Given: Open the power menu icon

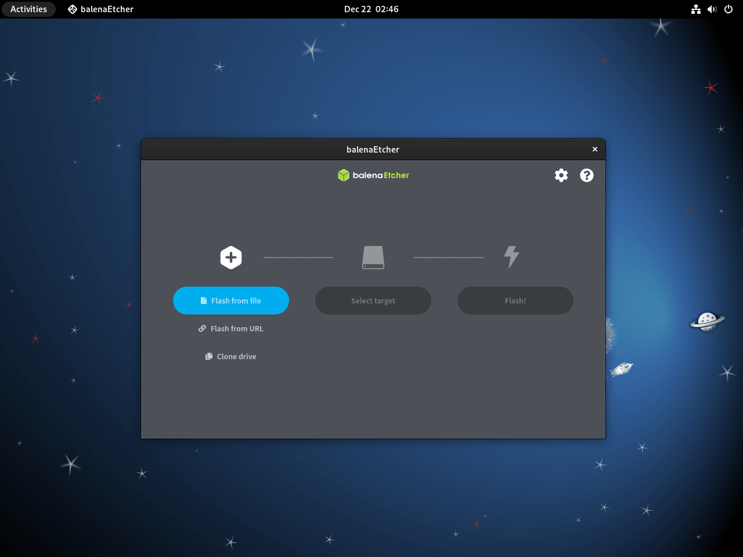Looking at the screenshot, I should tap(728, 9).
